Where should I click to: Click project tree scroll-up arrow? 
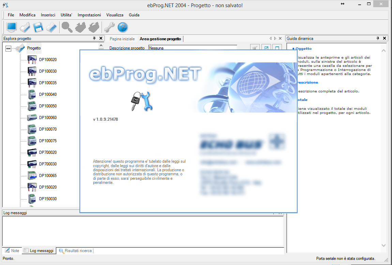click(x=101, y=46)
